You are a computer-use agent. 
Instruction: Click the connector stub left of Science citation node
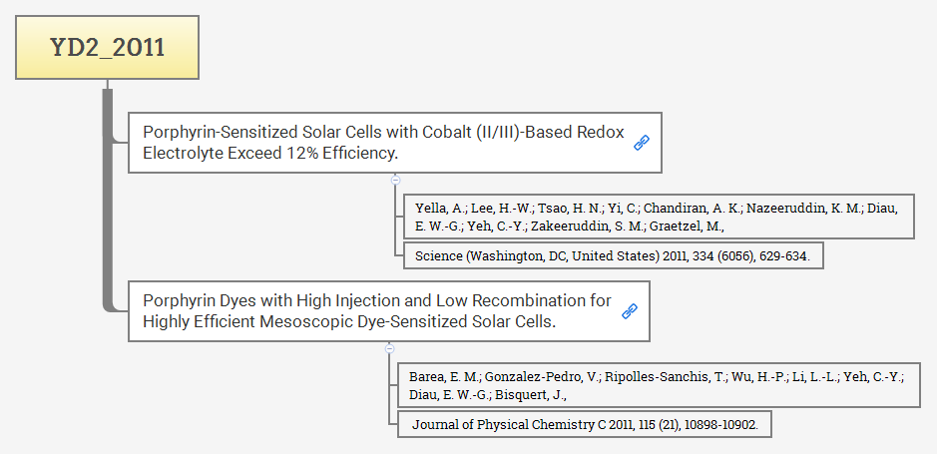[x=400, y=256]
